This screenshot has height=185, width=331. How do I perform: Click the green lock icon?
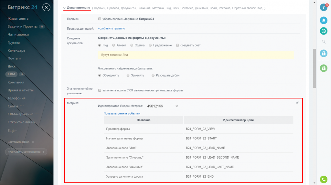[324, 68]
